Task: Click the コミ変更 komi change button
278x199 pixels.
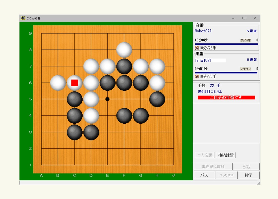Action: (x=205, y=155)
